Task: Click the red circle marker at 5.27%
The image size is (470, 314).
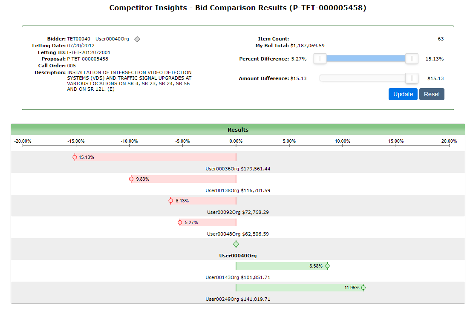Action: click(x=180, y=222)
